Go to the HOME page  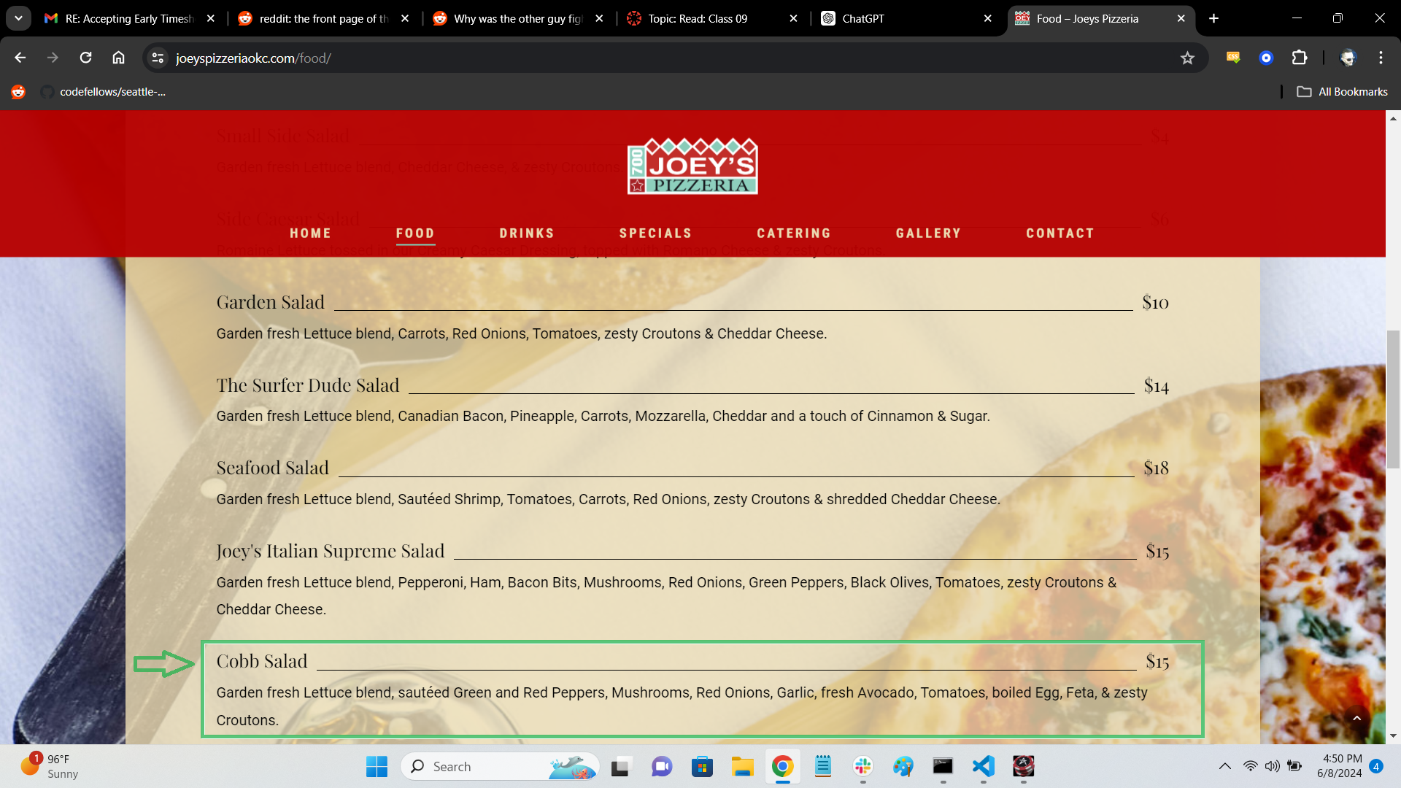310,233
